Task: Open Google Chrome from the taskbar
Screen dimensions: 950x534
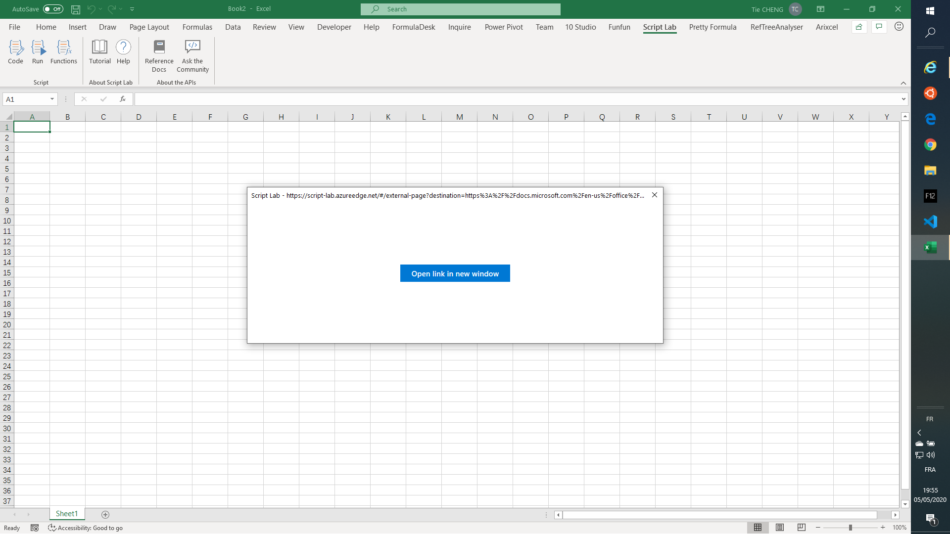Action: coord(930,144)
